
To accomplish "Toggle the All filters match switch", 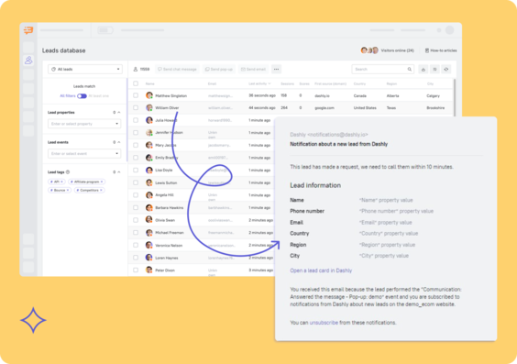I will point(82,96).
